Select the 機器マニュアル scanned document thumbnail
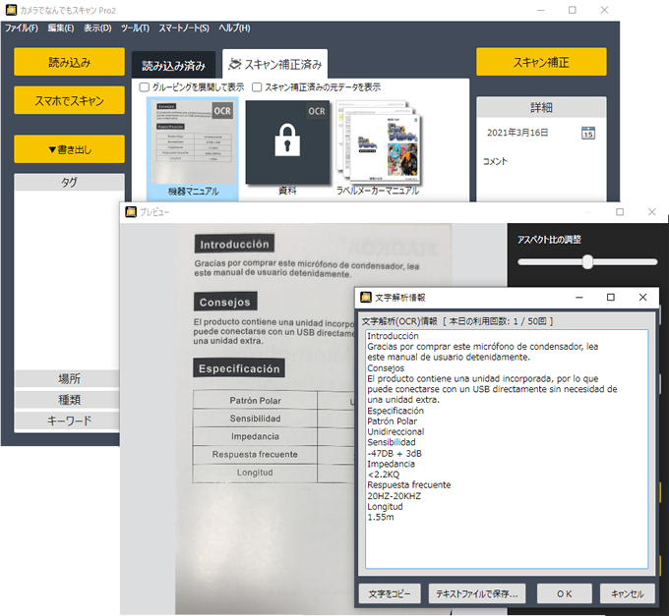Image resolution: width=669 pixels, height=616 pixels. [193, 142]
